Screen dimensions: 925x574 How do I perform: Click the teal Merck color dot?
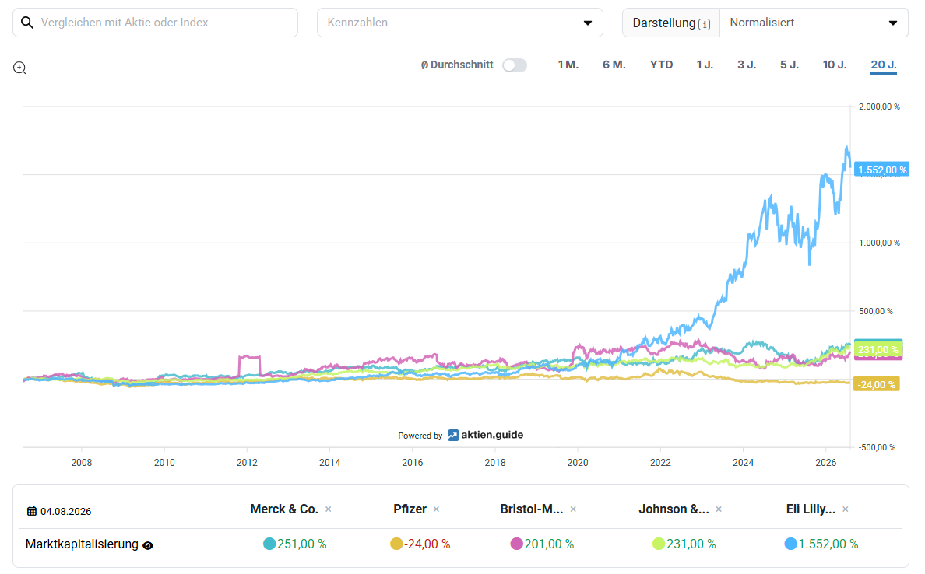[x=269, y=544]
